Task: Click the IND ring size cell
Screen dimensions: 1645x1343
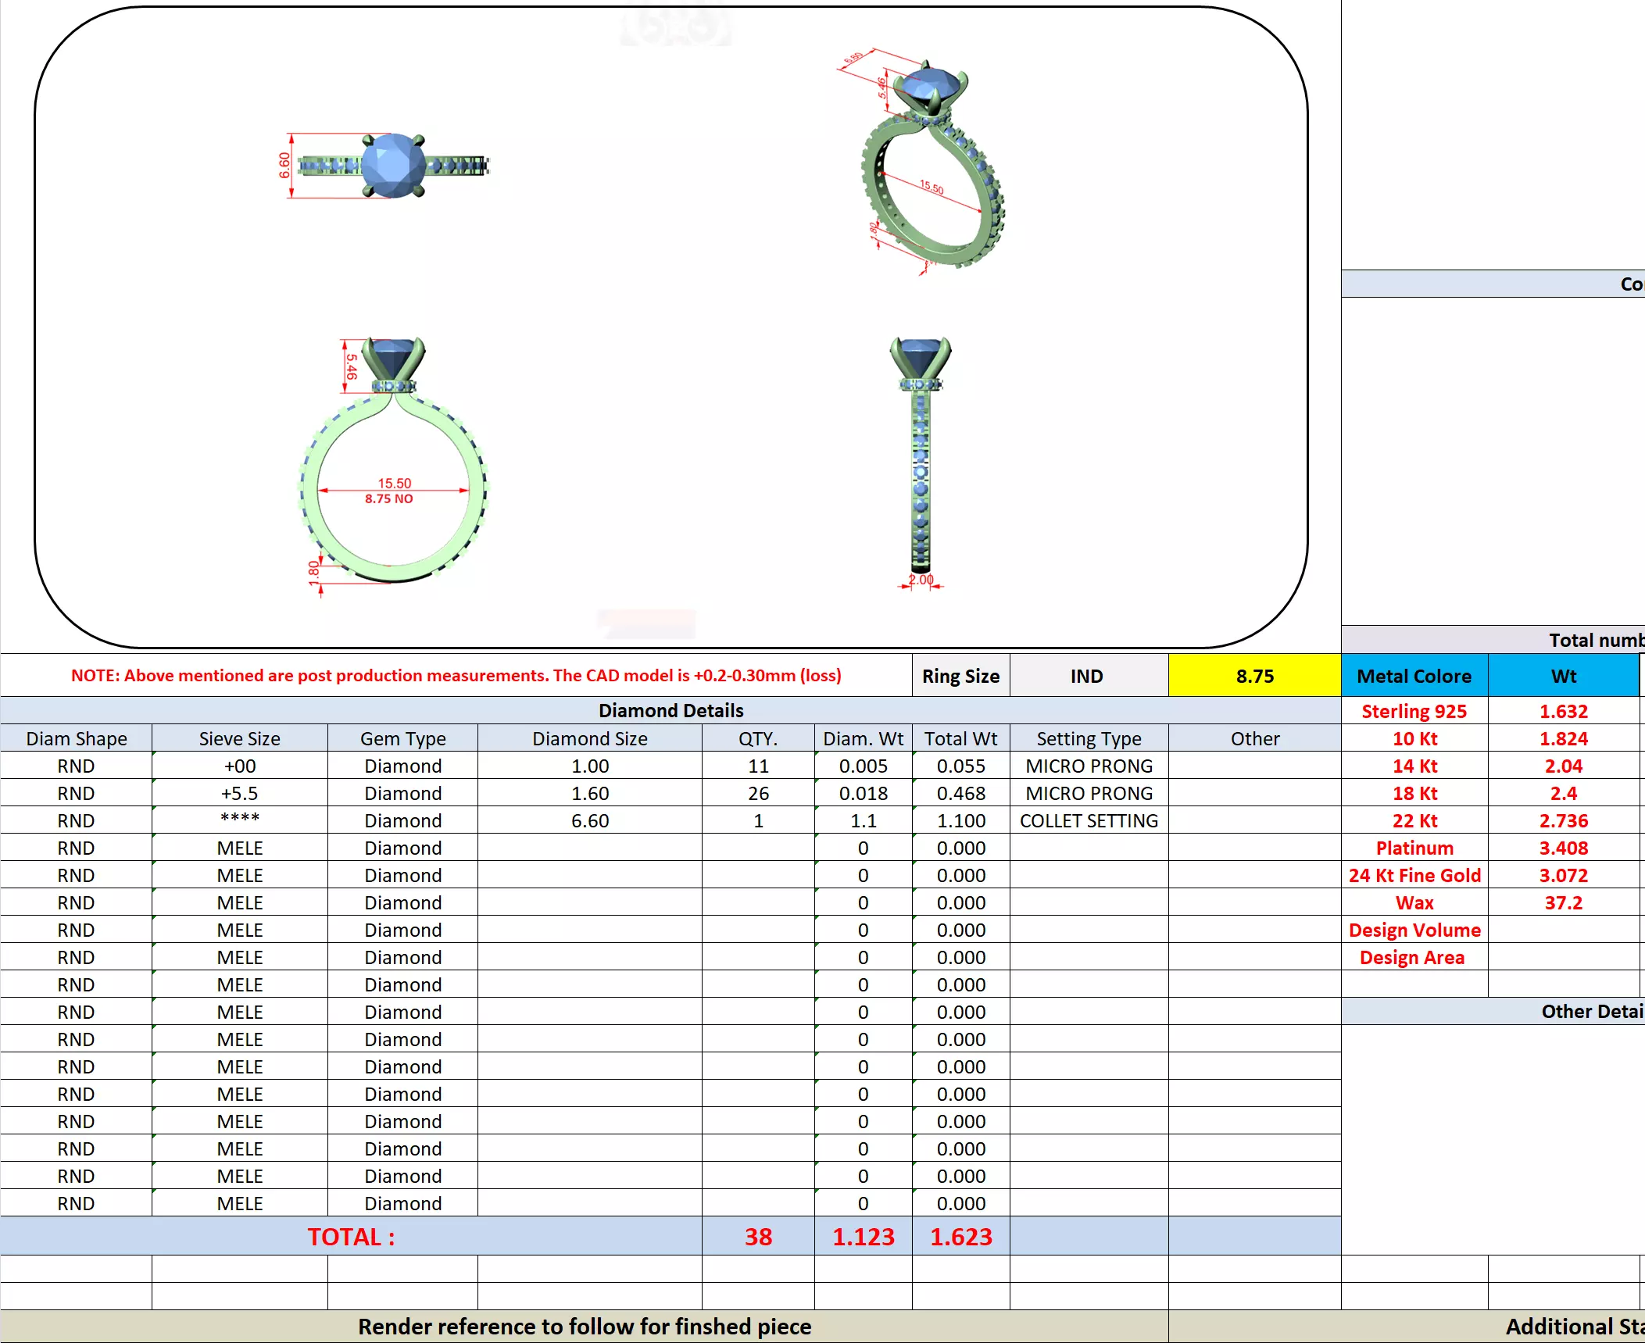Action: pyautogui.click(x=1086, y=676)
